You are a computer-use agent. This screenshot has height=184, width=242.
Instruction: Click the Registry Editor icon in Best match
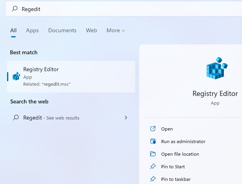[x=16, y=76]
